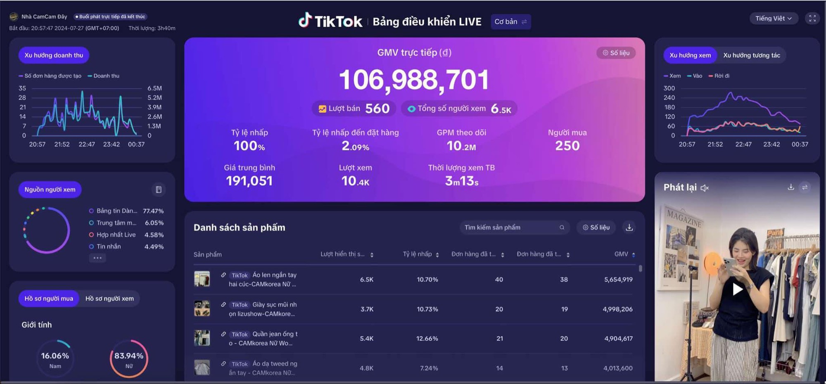826x384 pixels.
Task: Expand more viewer sources ellipsis
Action: [x=97, y=258]
